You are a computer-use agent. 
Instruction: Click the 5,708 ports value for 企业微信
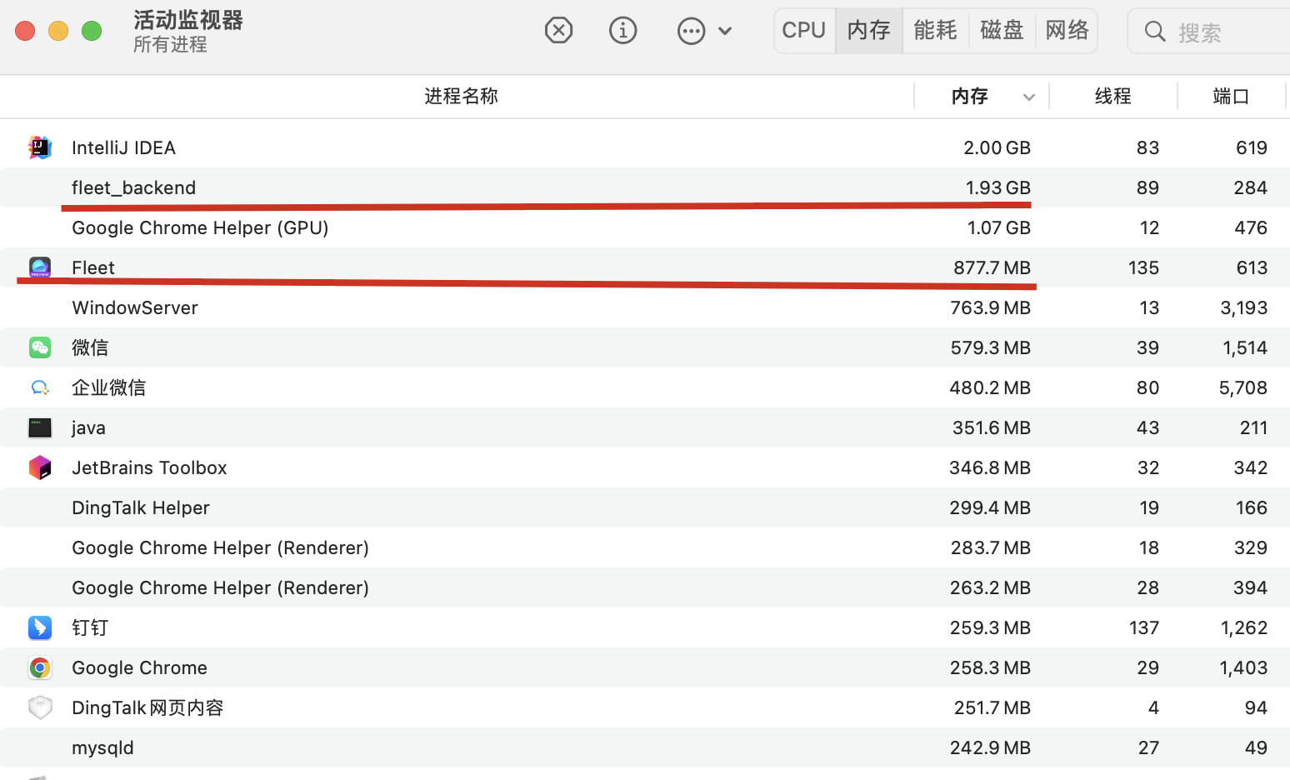pos(1242,387)
